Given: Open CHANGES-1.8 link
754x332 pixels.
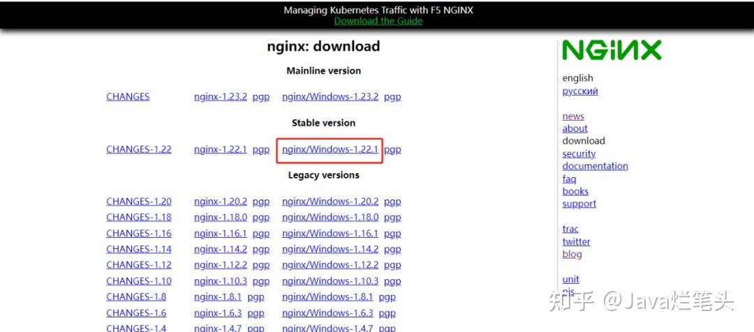Looking at the screenshot, I should [x=136, y=297].
